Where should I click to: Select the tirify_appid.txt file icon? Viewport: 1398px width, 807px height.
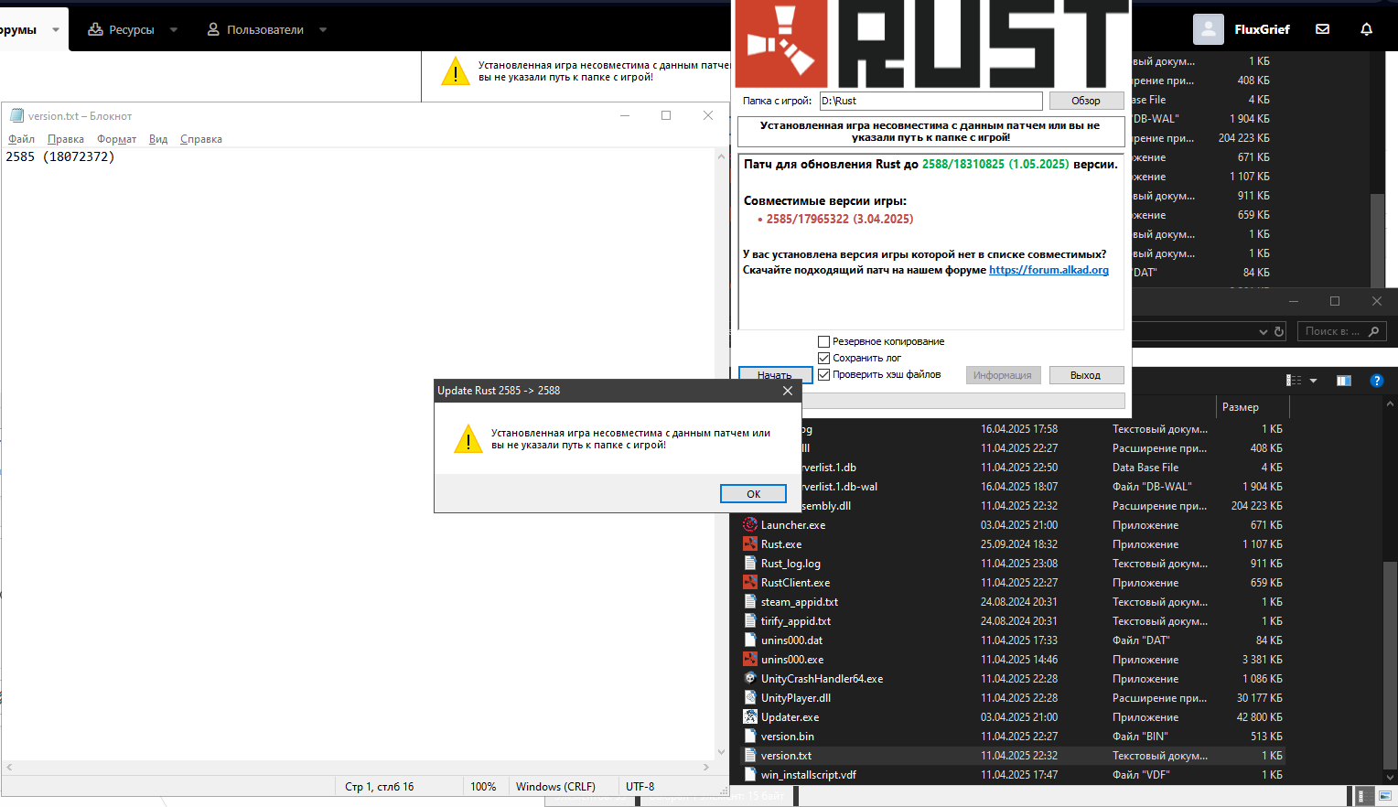[750, 621]
